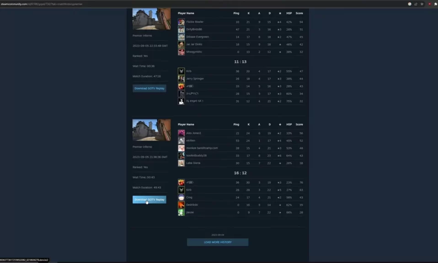
Task: Bookmark this page with the star icon
Action: [x=422, y=4]
